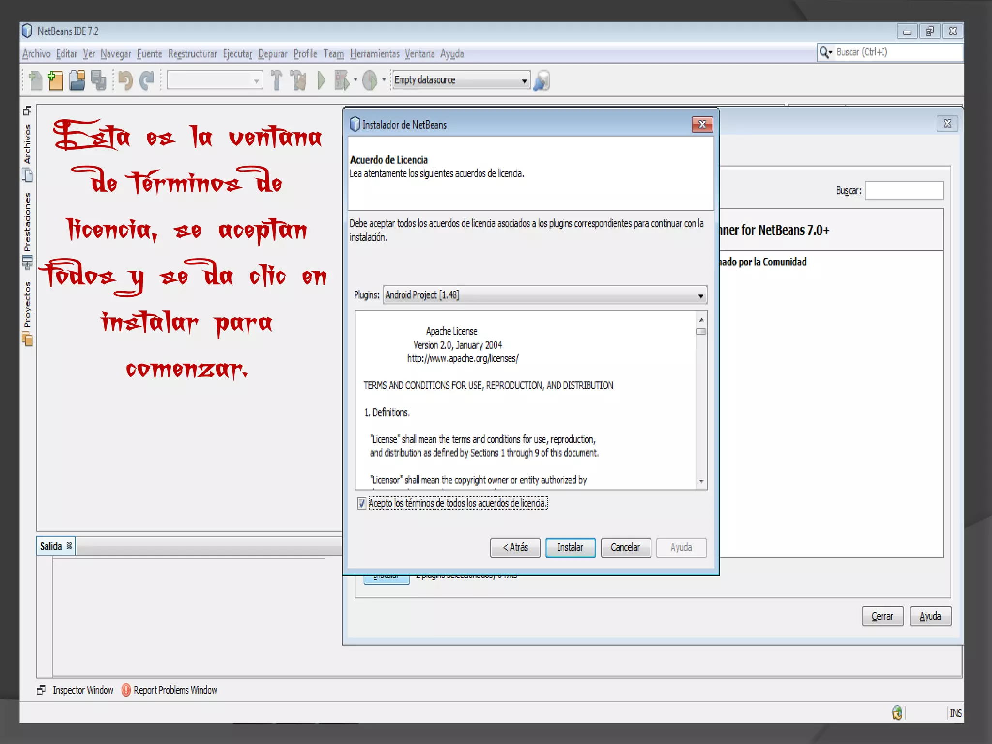
Task: Open the Reestructurar menu
Action: pos(192,54)
